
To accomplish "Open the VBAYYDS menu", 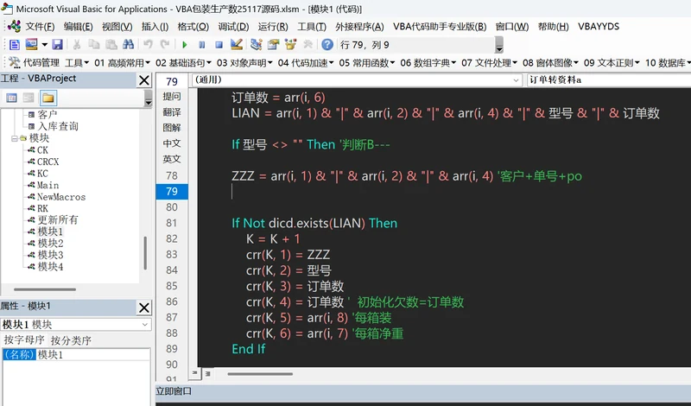I will tap(599, 27).
